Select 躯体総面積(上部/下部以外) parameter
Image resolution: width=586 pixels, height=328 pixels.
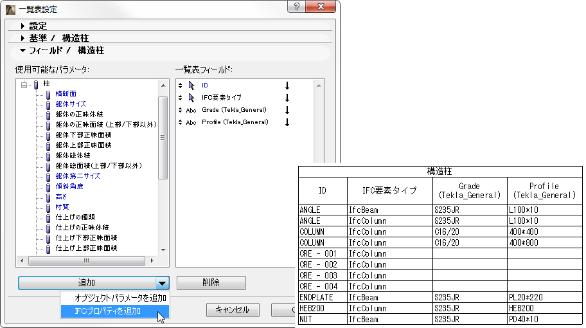(x=99, y=166)
